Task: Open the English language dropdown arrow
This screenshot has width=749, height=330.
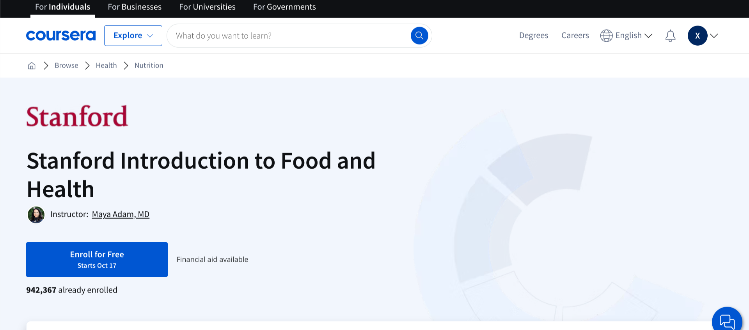Action: coord(649,36)
